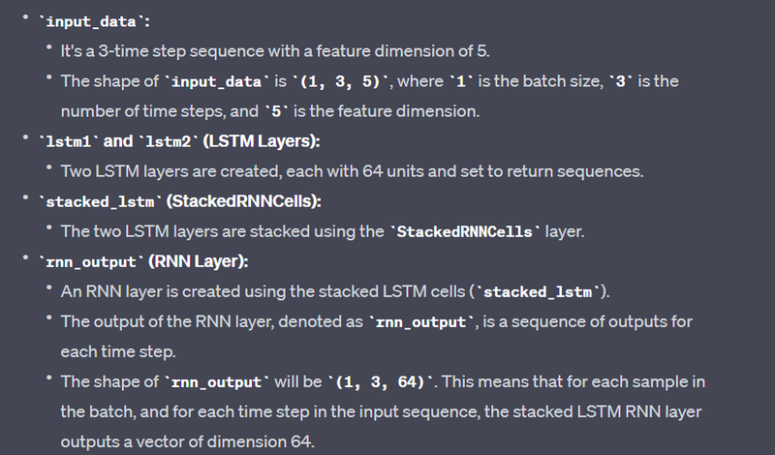The height and width of the screenshot is (455, 775).
Task: Select the `(1, 3, 5)` shape code
Action: point(341,81)
